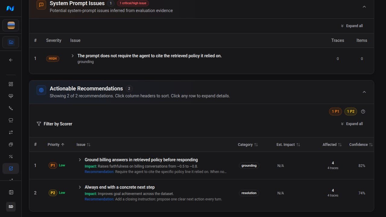Collapse the Actionable Recommendations section
This screenshot has height=217, width=386.
point(364,92)
